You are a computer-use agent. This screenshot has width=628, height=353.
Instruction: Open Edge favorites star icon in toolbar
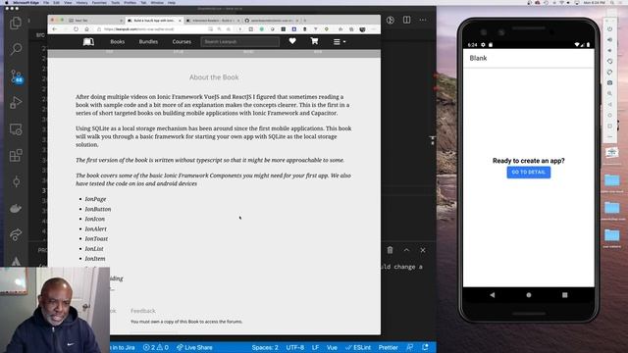click(340, 29)
